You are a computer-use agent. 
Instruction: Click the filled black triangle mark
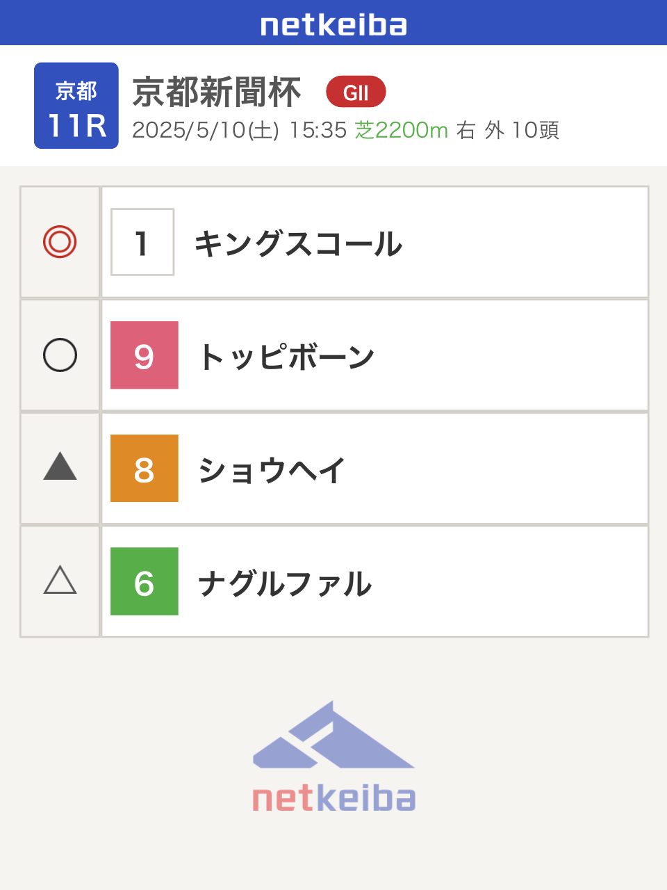(x=60, y=467)
